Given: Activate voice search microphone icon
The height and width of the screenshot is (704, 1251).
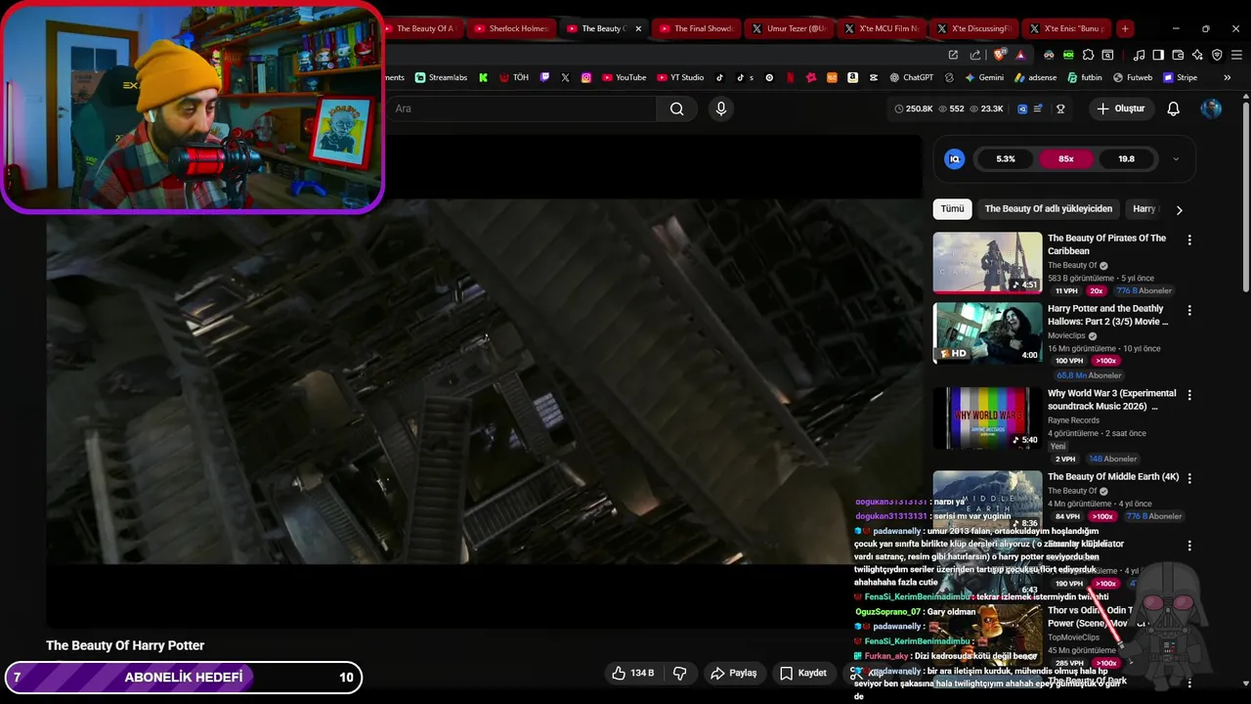Looking at the screenshot, I should pyautogui.click(x=721, y=109).
